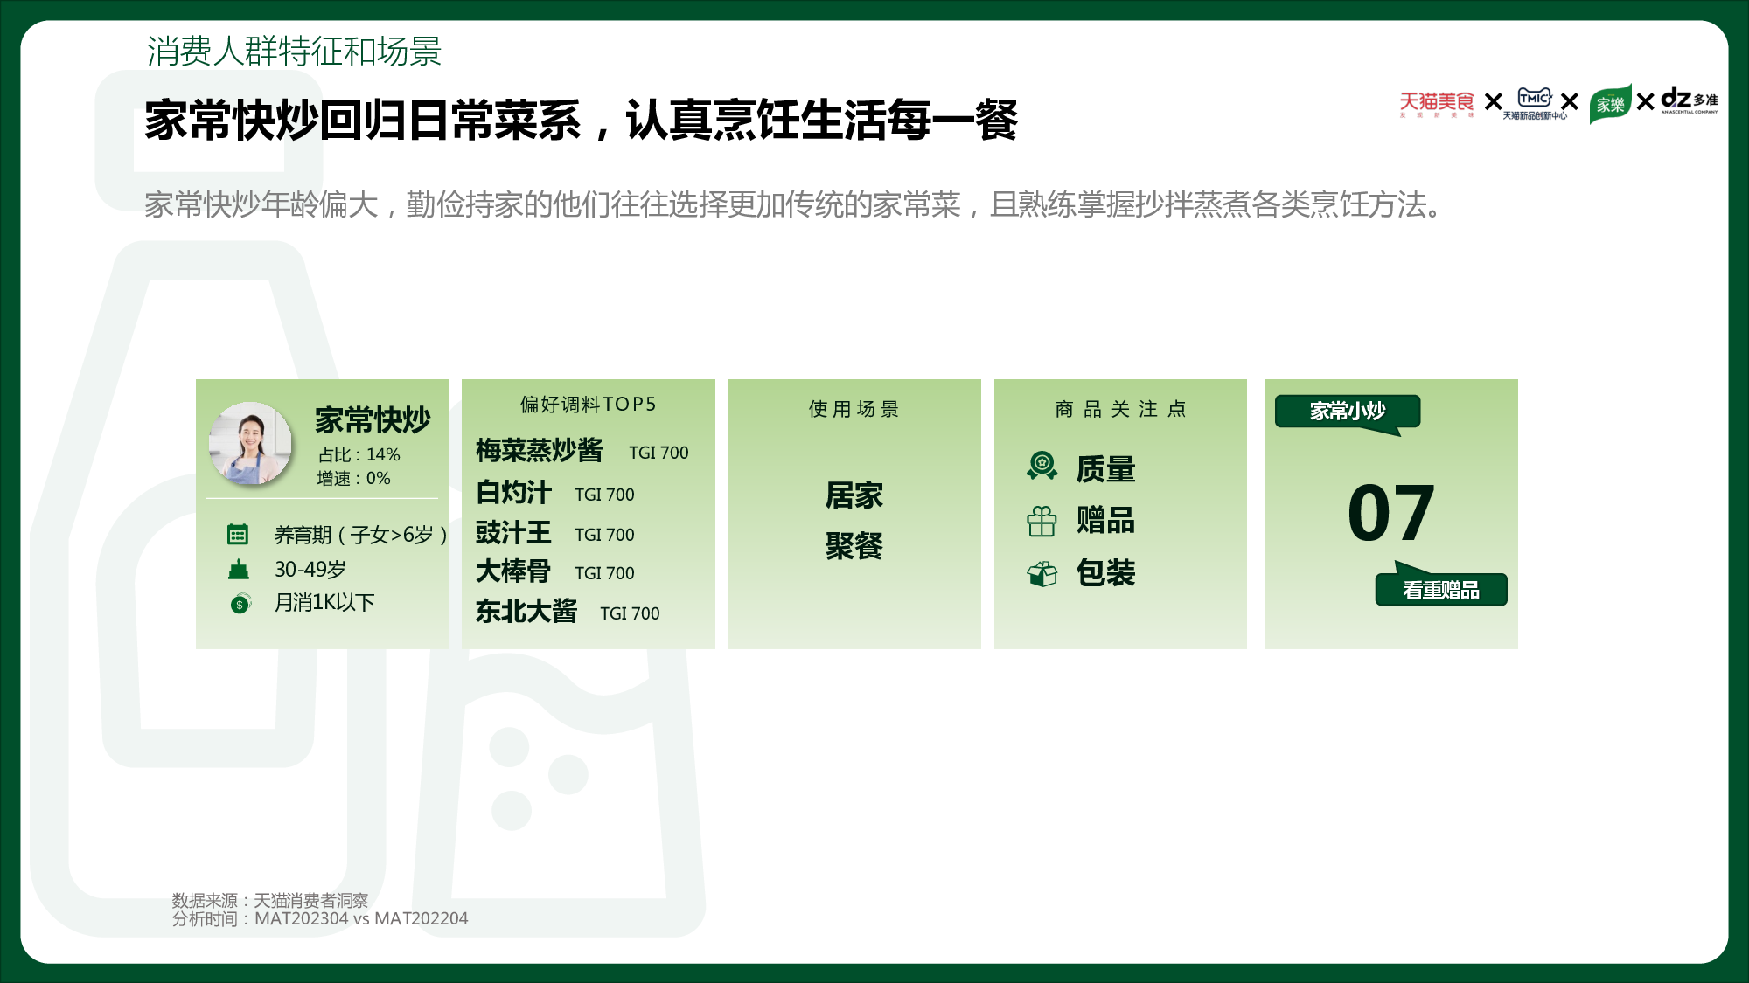Screen dimensions: 1749x983
Task: Click the 家常小炒 green label tag
Action: (x=1347, y=411)
